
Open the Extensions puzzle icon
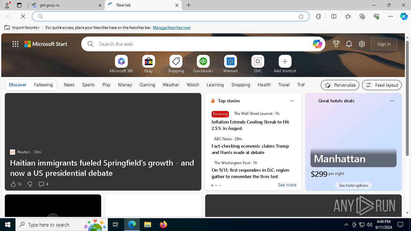[x=318, y=16]
